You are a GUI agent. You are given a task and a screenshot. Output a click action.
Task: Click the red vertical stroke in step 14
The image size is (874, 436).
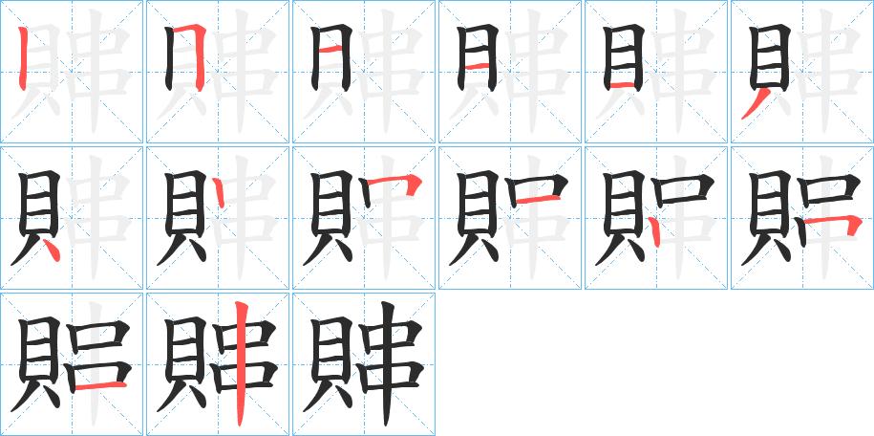[x=241, y=363]
